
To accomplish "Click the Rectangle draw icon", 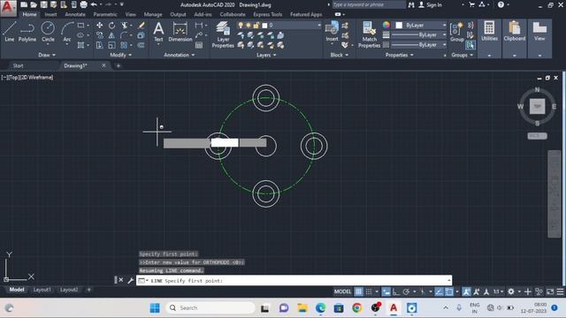I will click(80, 26).
